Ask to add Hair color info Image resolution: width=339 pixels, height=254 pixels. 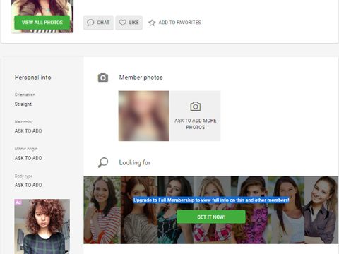coord(28,131)
